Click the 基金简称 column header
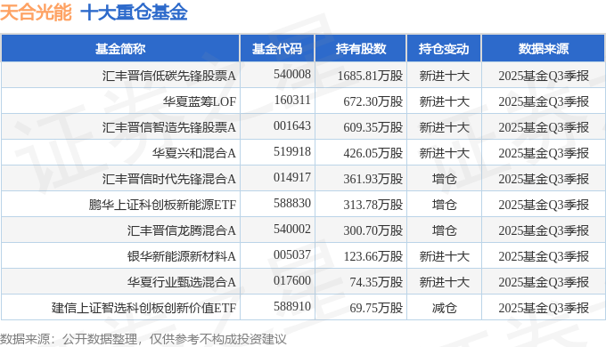This screenshot has width=606, height=347. 120,49
